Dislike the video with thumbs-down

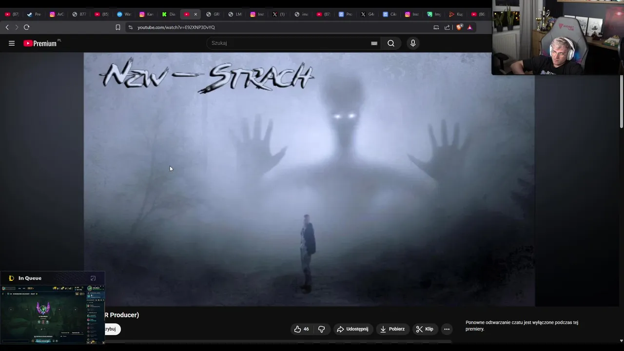(x=321, y=329)
